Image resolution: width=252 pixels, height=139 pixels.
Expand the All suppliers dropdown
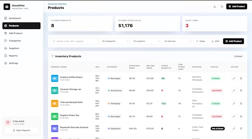click(145, 41)
